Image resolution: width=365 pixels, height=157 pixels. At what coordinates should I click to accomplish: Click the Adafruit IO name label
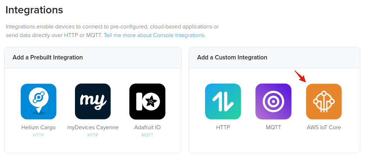pyautogui.click(x=147, y=127)
